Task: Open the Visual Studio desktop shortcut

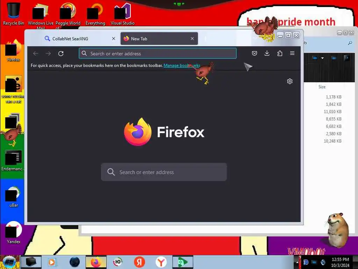Action: coord(123,14)
